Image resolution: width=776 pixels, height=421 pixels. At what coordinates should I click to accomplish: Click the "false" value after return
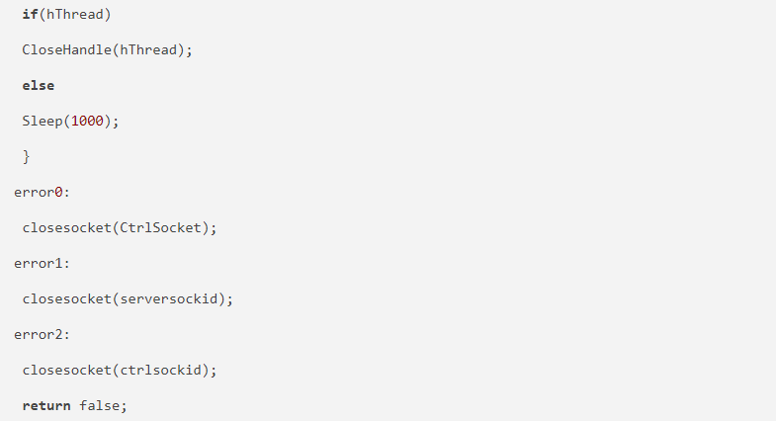pyautogui.click(x=100, y=405)
